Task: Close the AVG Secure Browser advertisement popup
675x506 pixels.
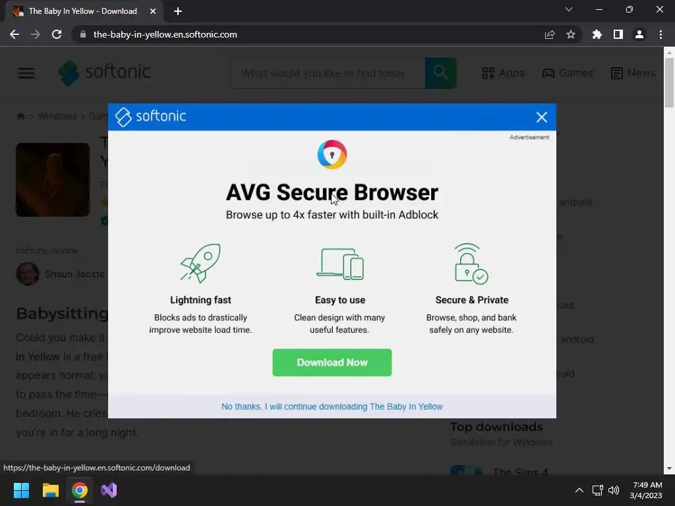Action: click(542, 117)
